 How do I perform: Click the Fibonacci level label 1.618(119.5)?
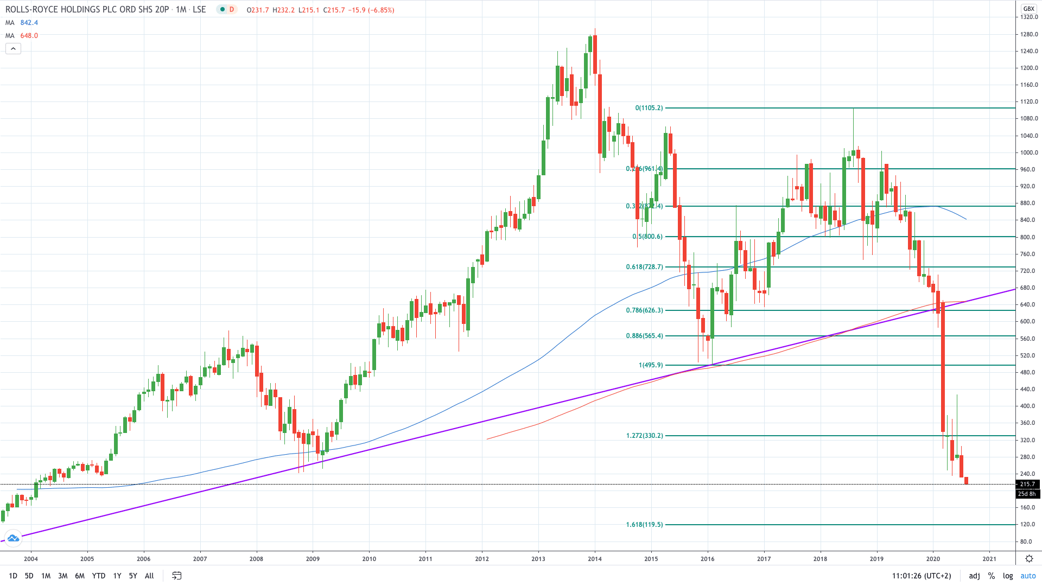645,525
